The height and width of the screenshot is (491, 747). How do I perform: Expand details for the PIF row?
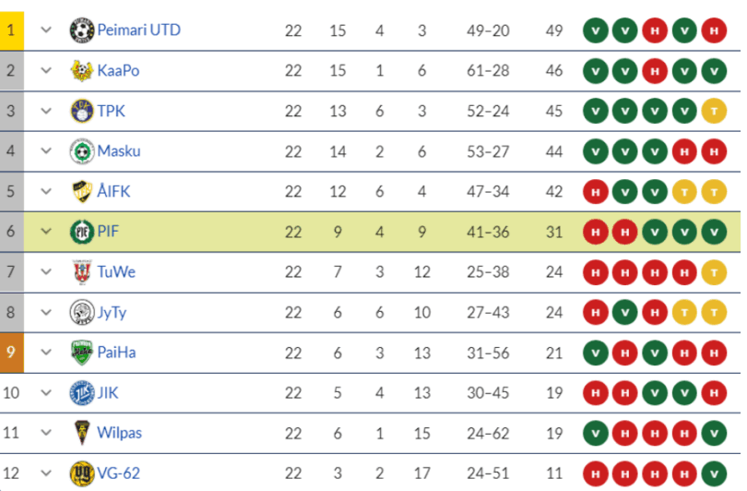point(47,232)
